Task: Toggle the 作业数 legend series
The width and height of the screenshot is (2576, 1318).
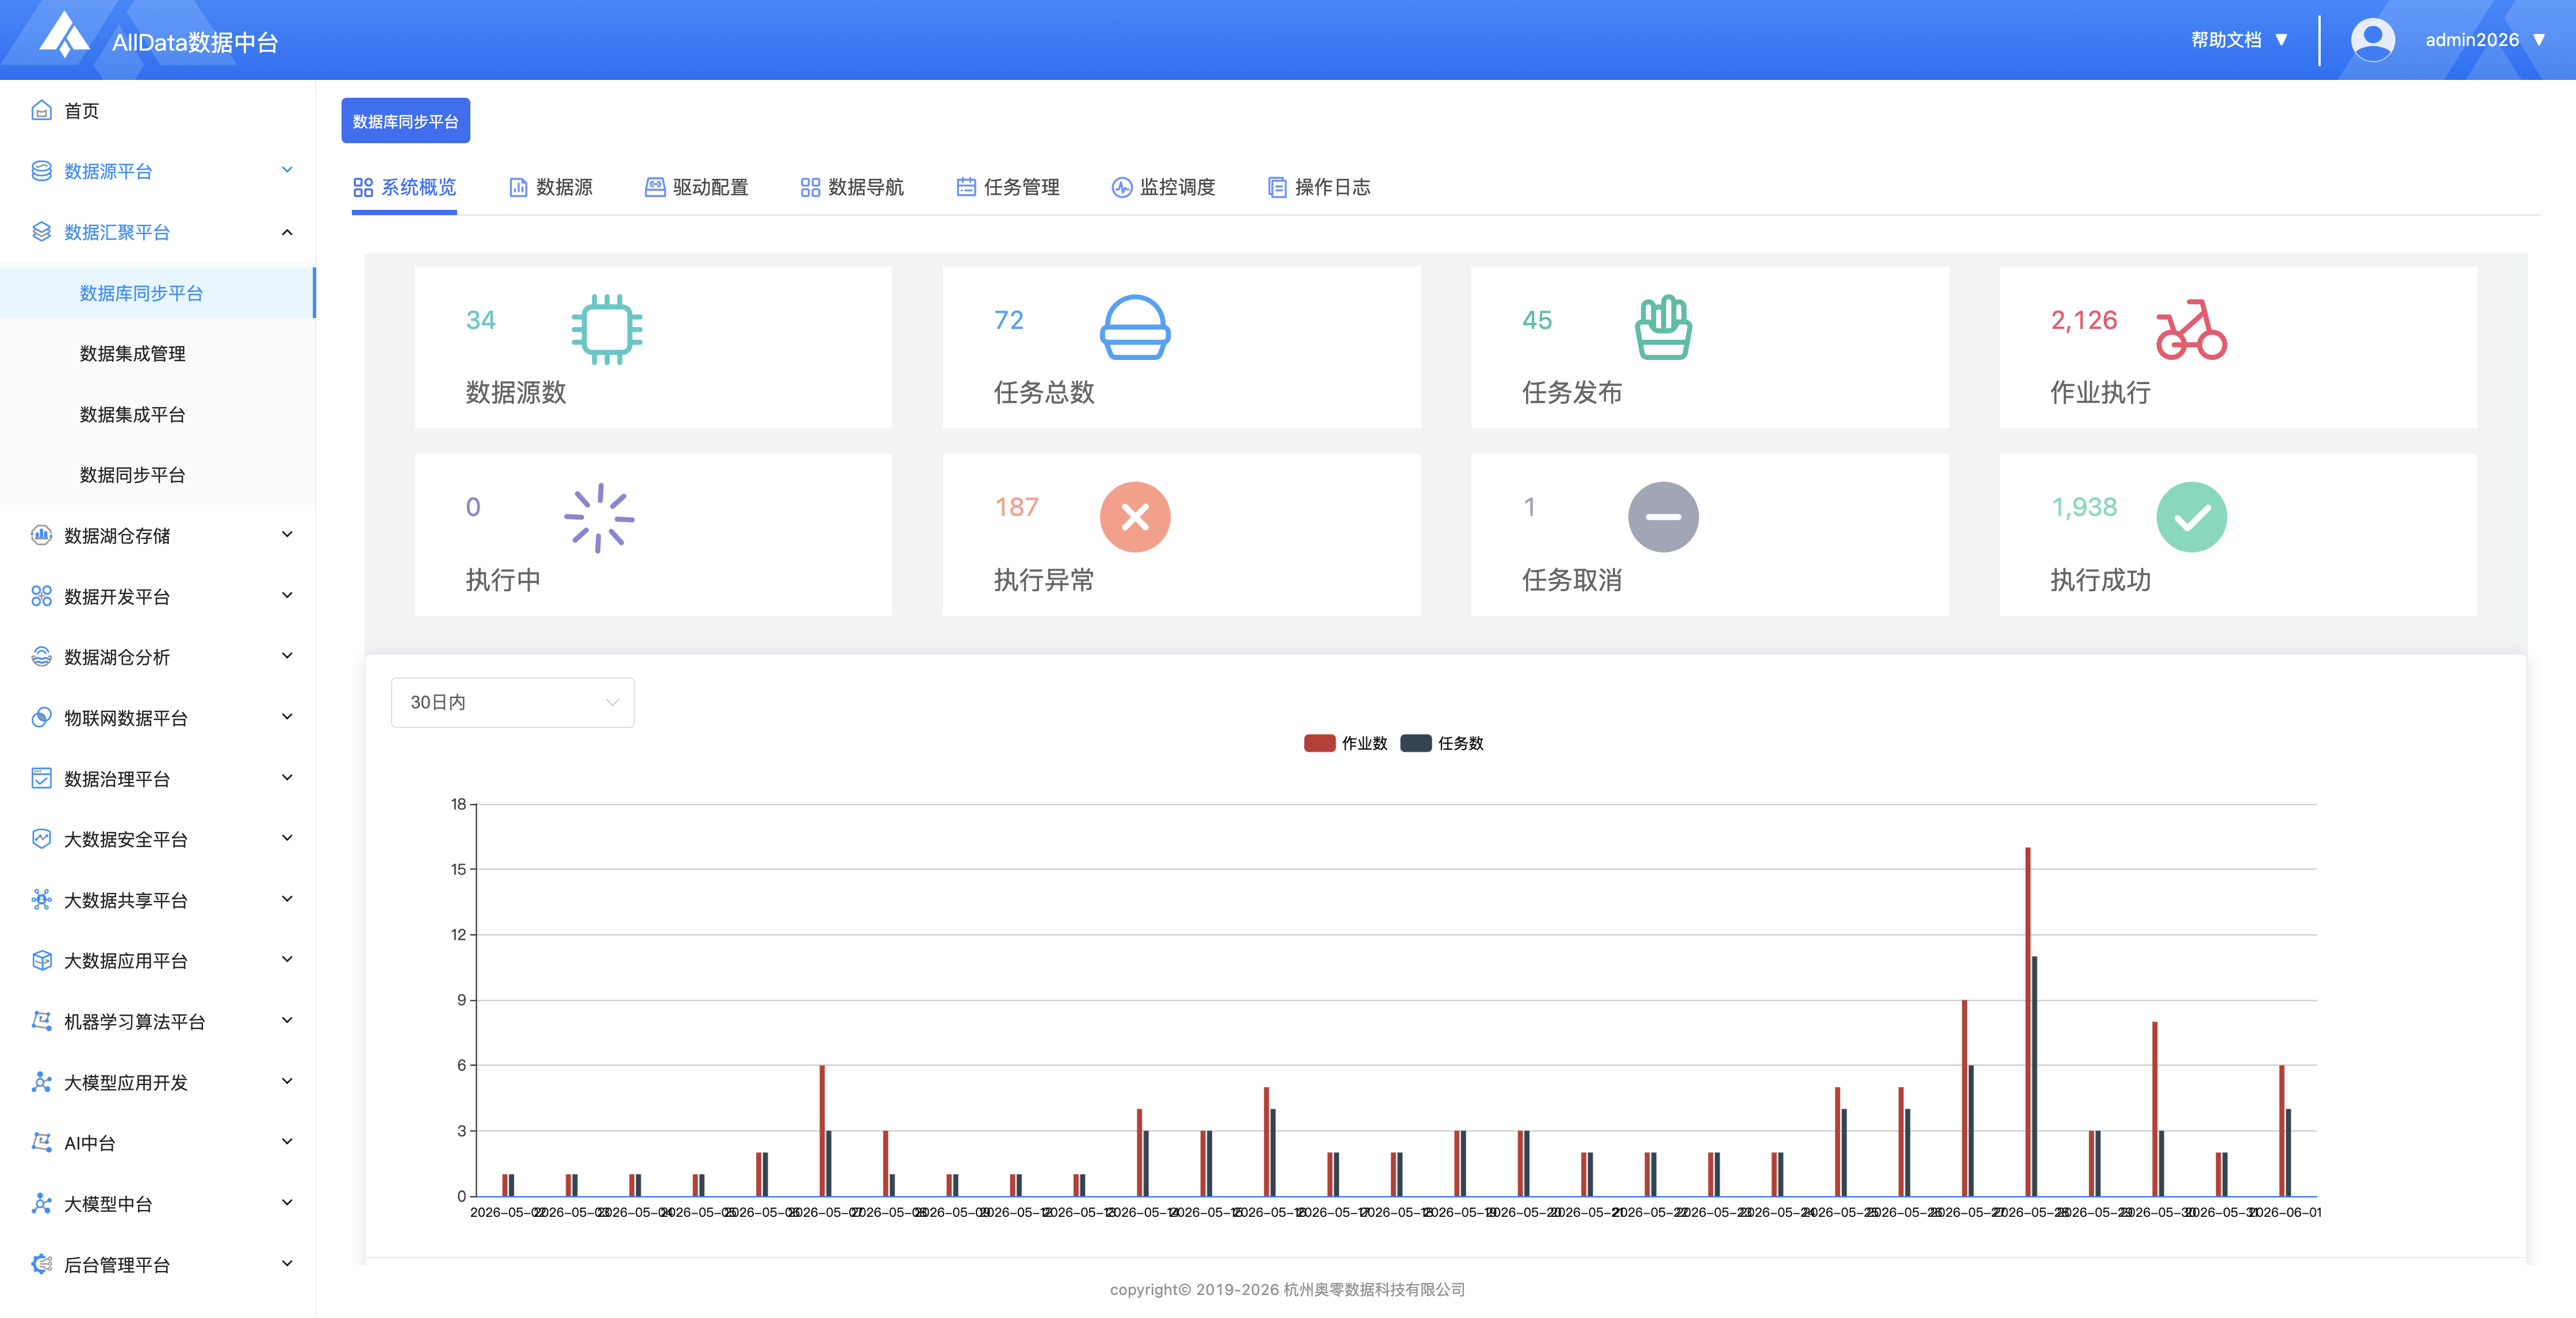Action: [1345, 743]
